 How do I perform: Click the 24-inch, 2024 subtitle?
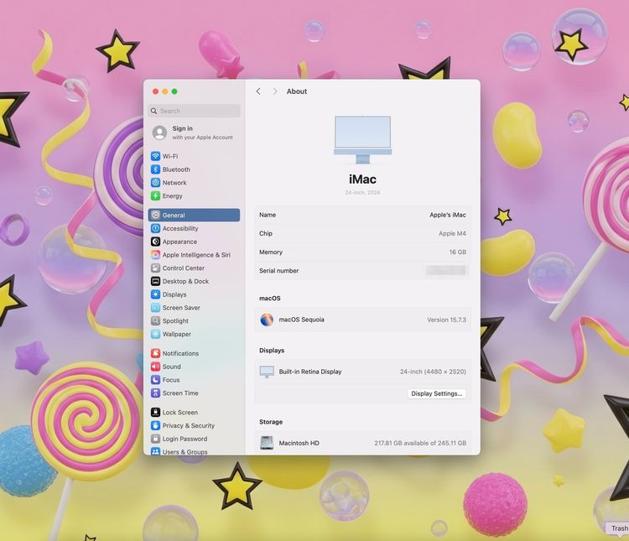coord(362,193)
